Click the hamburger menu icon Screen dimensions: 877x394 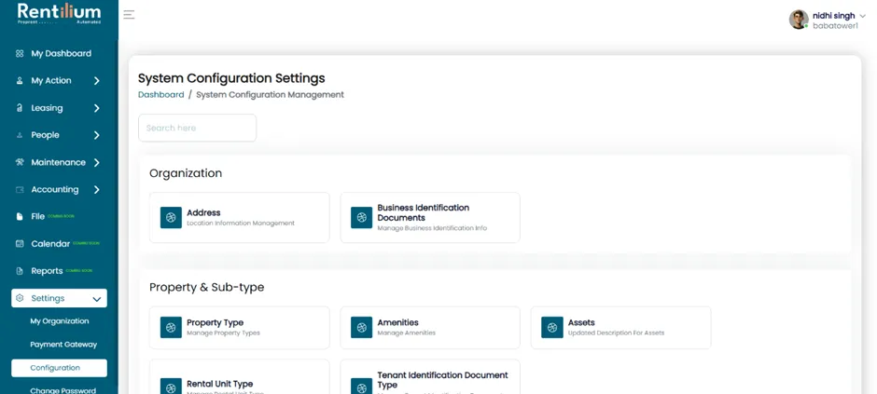(129, 15)
